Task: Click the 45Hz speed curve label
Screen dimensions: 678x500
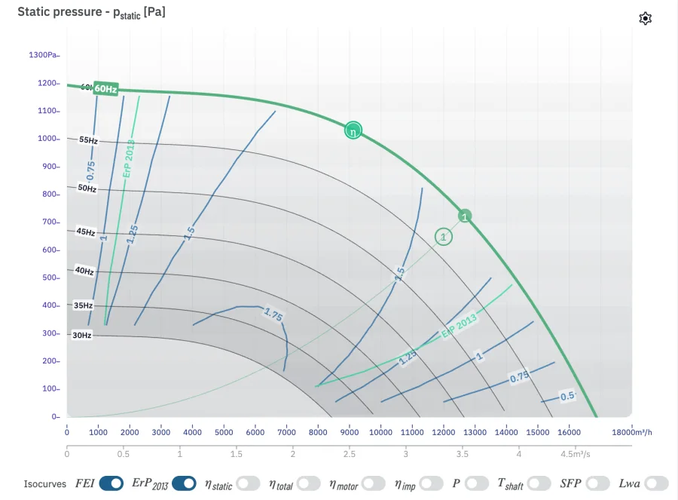Action: click(86, 232)
